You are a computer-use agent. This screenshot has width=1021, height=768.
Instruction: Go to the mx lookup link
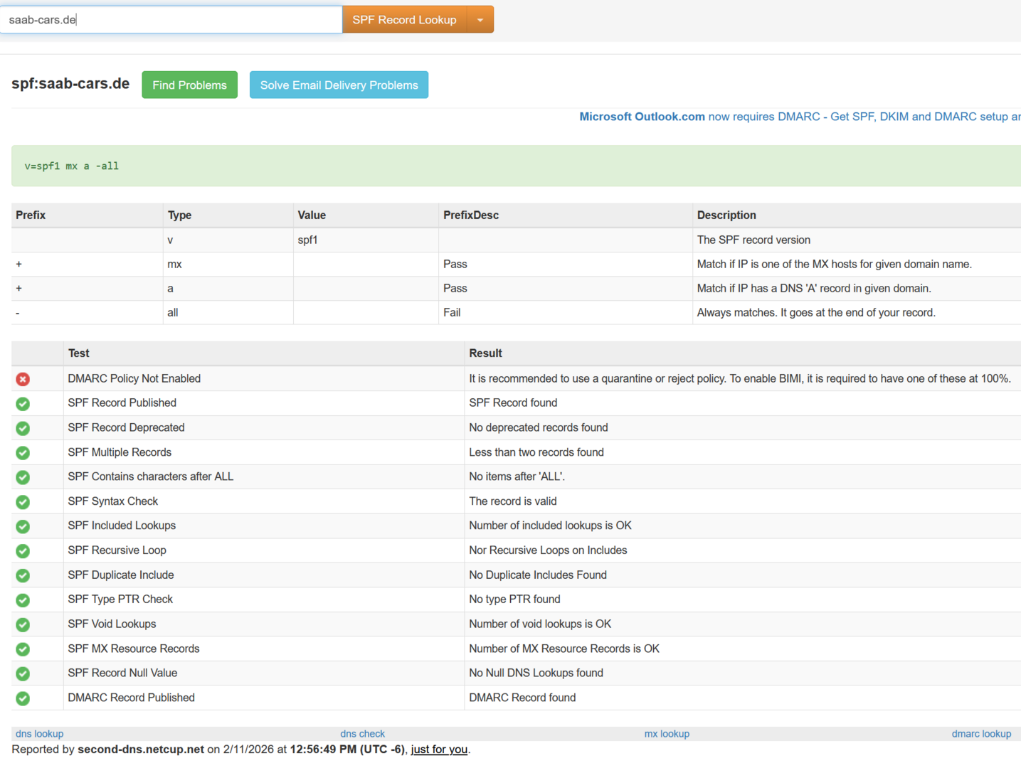(x=667, y=734)
